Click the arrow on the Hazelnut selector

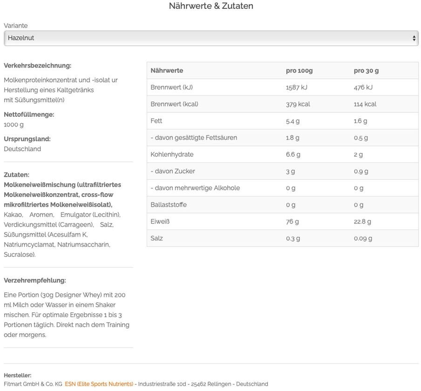coord(414,39)
